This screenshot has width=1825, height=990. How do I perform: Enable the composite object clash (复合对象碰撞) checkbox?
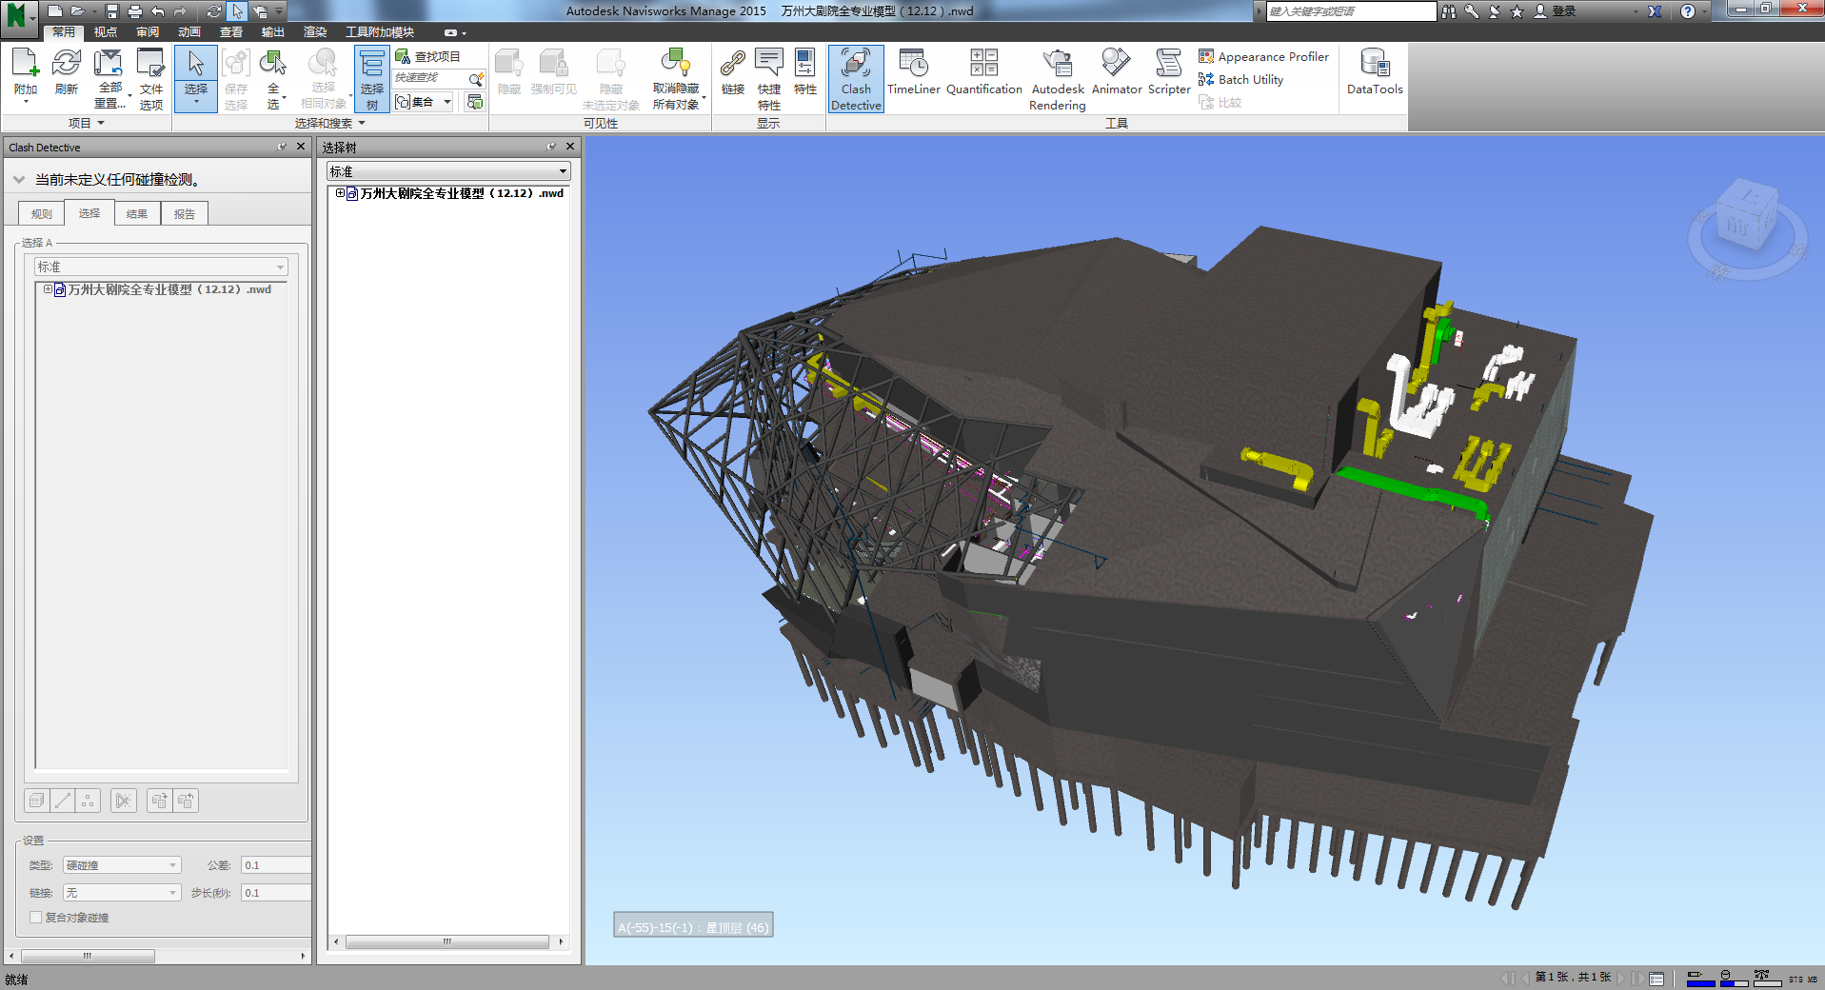coord(36,918)
